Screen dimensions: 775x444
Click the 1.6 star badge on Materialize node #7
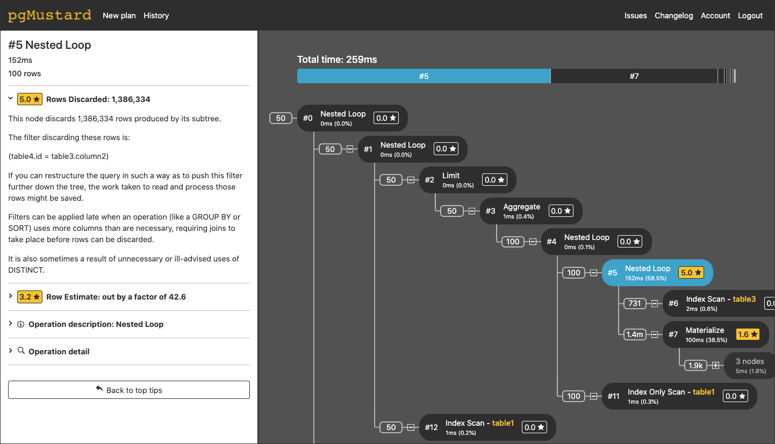[748, 334]
